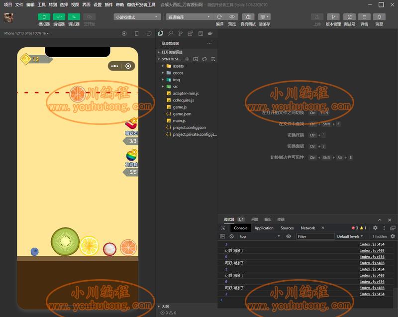Switch to the 问题 problems tab
Viewport: 398px width, 317px height.
(x=255, y=219)
